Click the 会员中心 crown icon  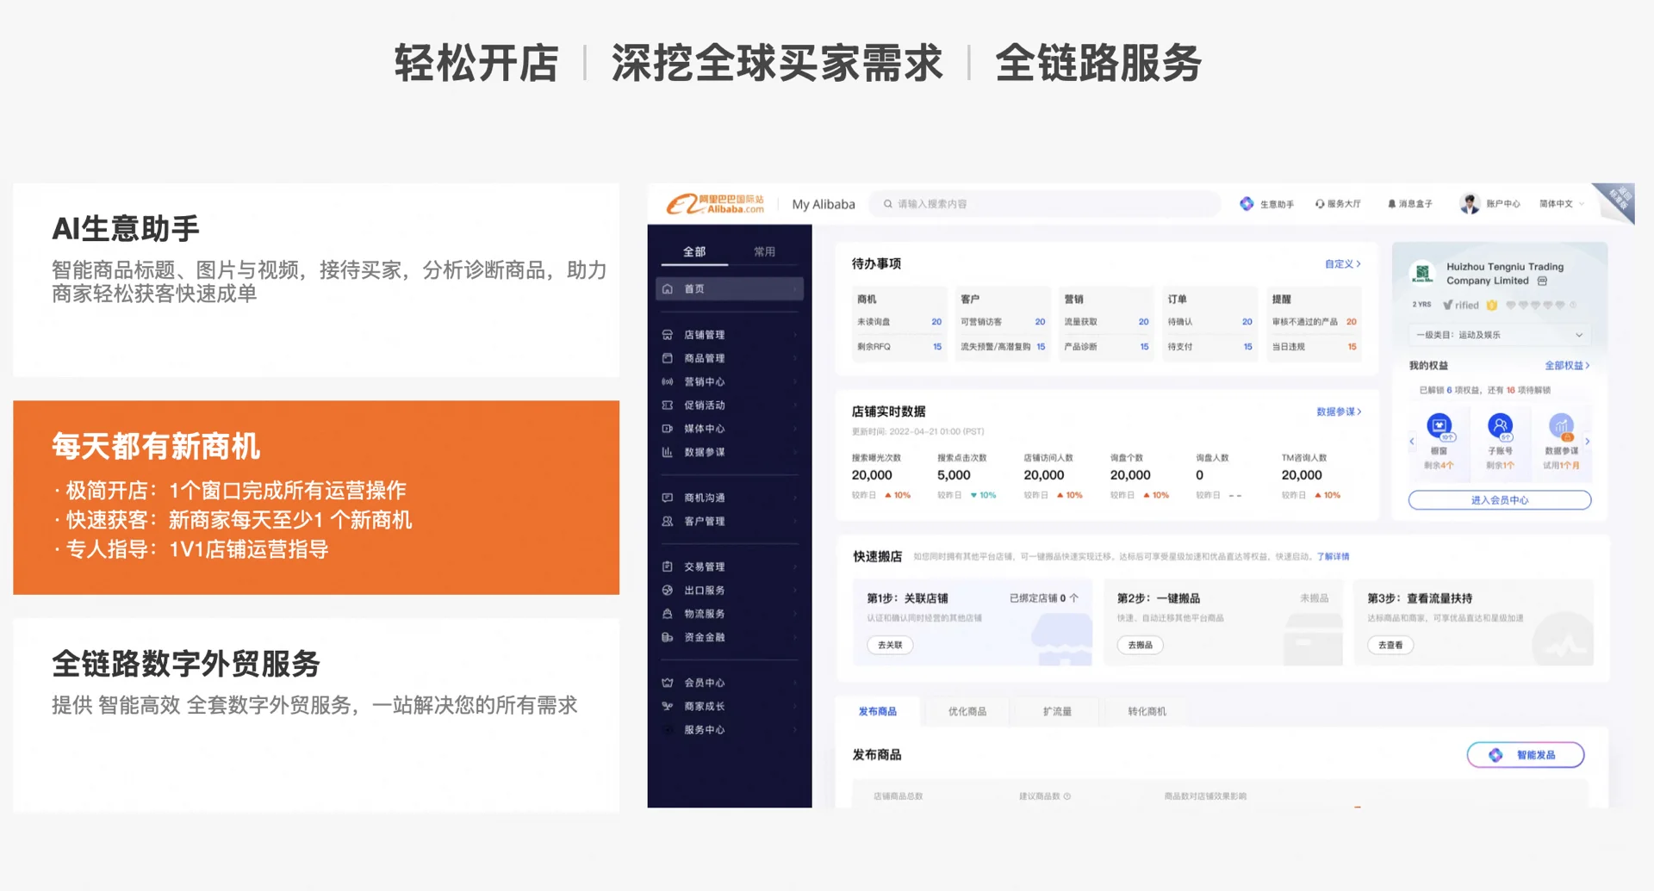[x=668, y=683]
